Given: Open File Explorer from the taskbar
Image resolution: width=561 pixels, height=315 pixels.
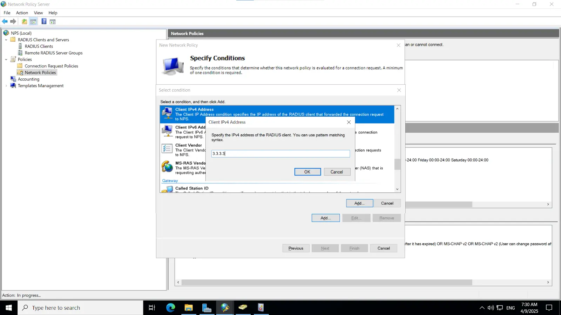Looking at the screenshot, I should pos(189,308).
